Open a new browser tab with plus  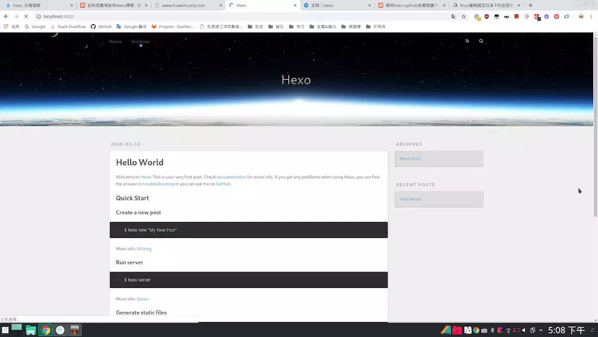pos(530,5)
